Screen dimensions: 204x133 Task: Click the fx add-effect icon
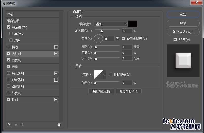pos(9,125)
